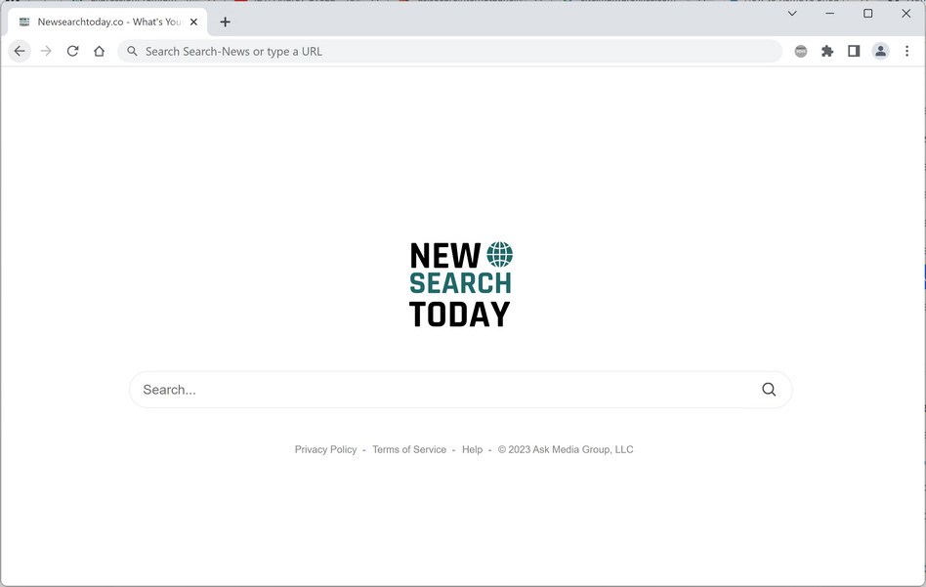The width and height of the screenshot is (926, 587).
Task: Click the globe icon in the logo
Action: [x=499, y=255]
